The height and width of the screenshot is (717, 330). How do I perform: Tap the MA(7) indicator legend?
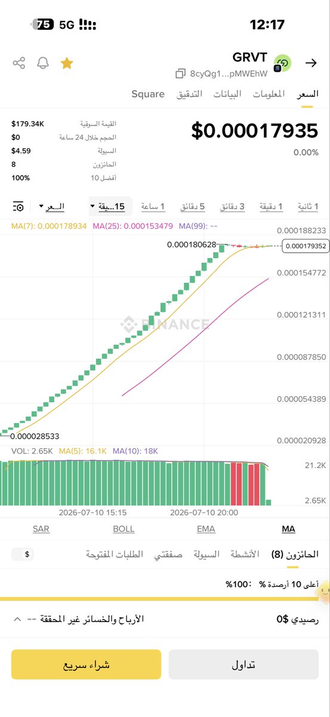(50, 226)
